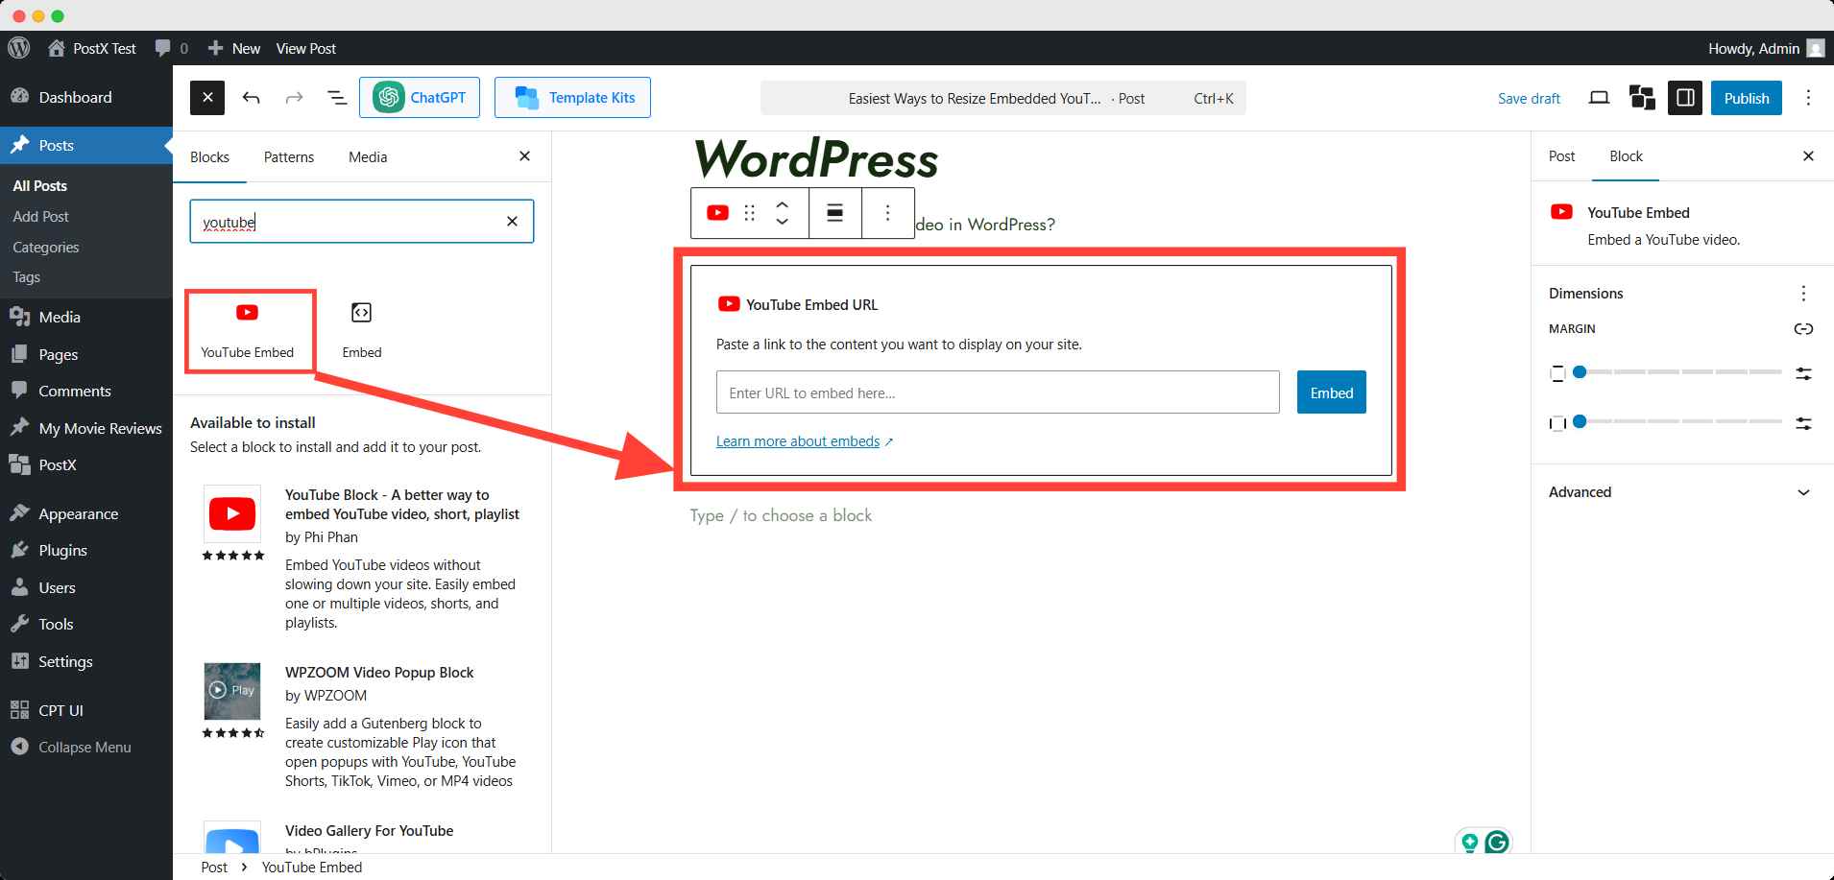Open the PostX Test site home link
Screen dimensions: 1834x880
click(92, 48)
